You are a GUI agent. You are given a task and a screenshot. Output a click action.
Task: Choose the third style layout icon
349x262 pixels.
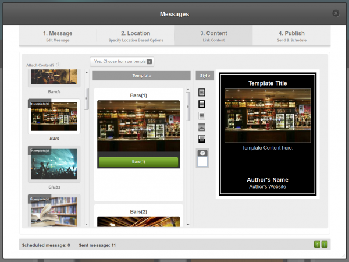202,115
